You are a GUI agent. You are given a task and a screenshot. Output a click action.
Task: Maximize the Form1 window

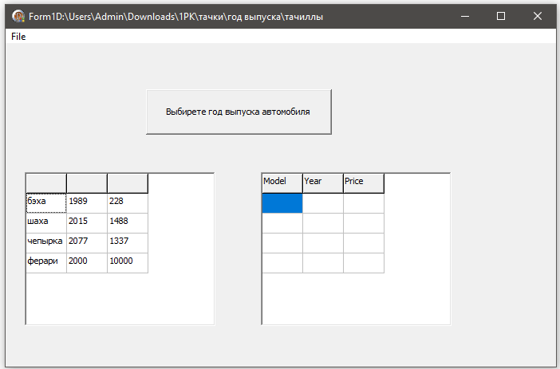501,16
